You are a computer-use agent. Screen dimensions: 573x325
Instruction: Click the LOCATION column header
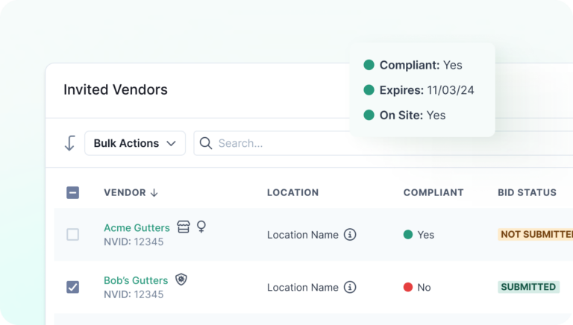(292, 192)
